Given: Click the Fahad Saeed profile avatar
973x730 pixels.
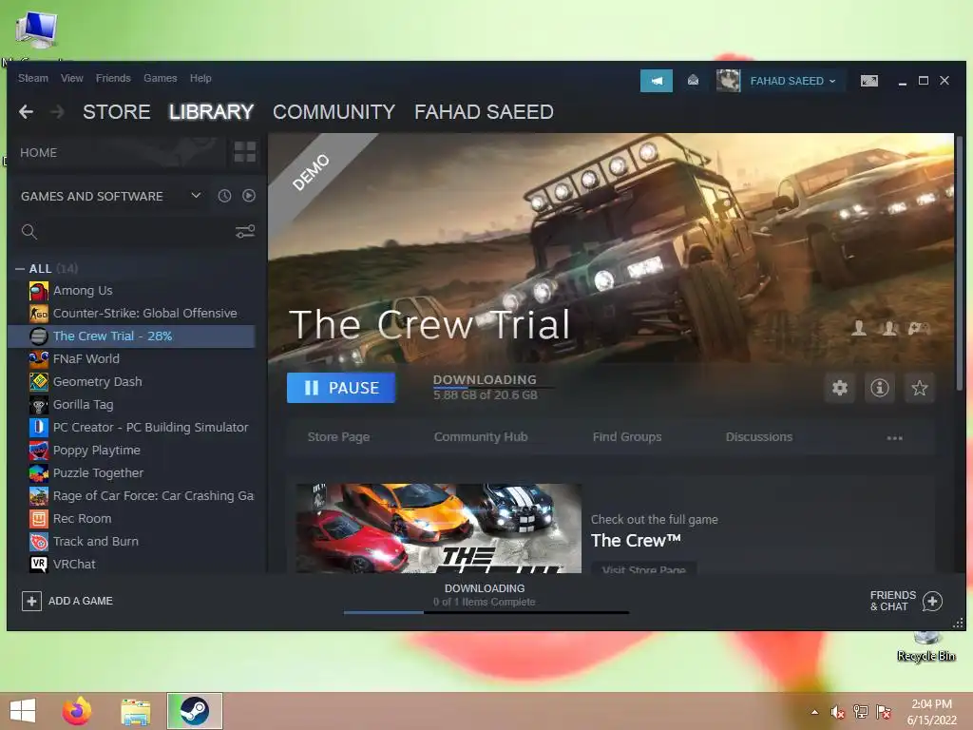Looking at the screenshot, I should (728, 81).
